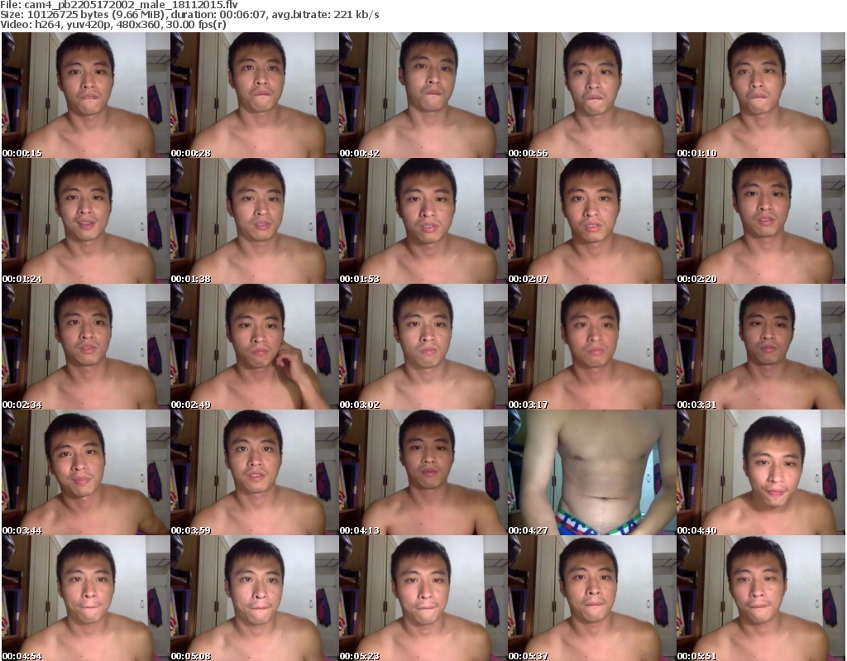This screenshot has height=661, width=847.
Task: Open the thumbnail labeled 00:03:17
Action: [592, 347]
